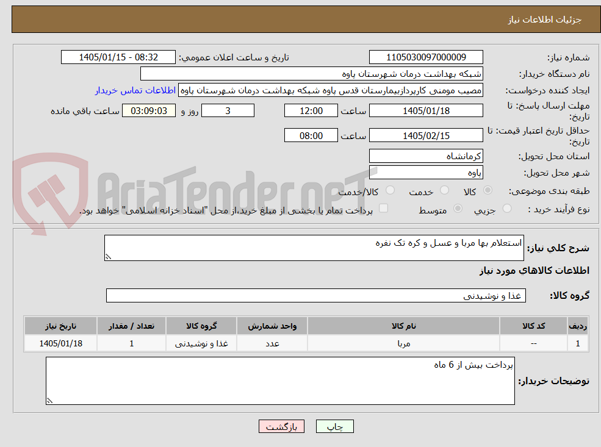Viewport: 601px width, 447px height.
Task: Click the نام کالا column header
Action: [403, 326]
